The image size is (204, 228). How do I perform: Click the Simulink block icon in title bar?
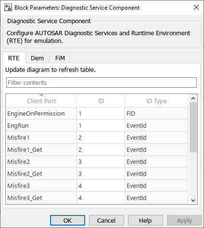coord(8,8)
